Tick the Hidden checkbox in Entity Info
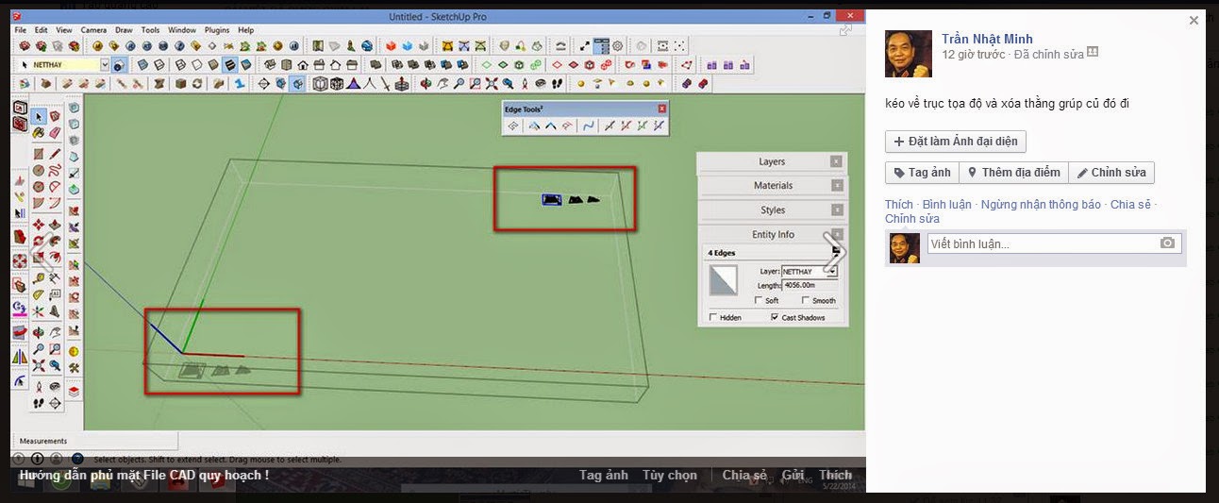 pos(713,317)
